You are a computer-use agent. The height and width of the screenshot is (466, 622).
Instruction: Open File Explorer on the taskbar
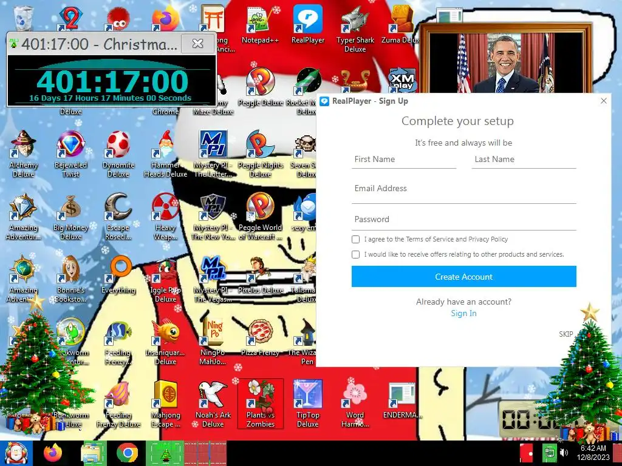coord(93,453)
